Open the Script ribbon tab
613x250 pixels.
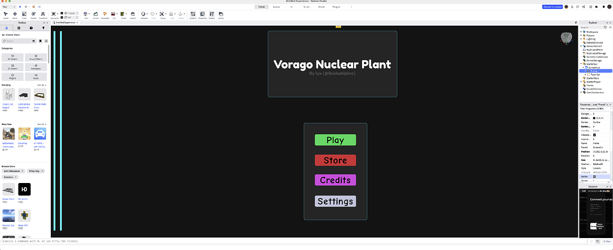click(x=306, y=7)
